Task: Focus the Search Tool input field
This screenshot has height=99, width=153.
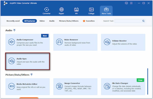Action: coord(130,21)
